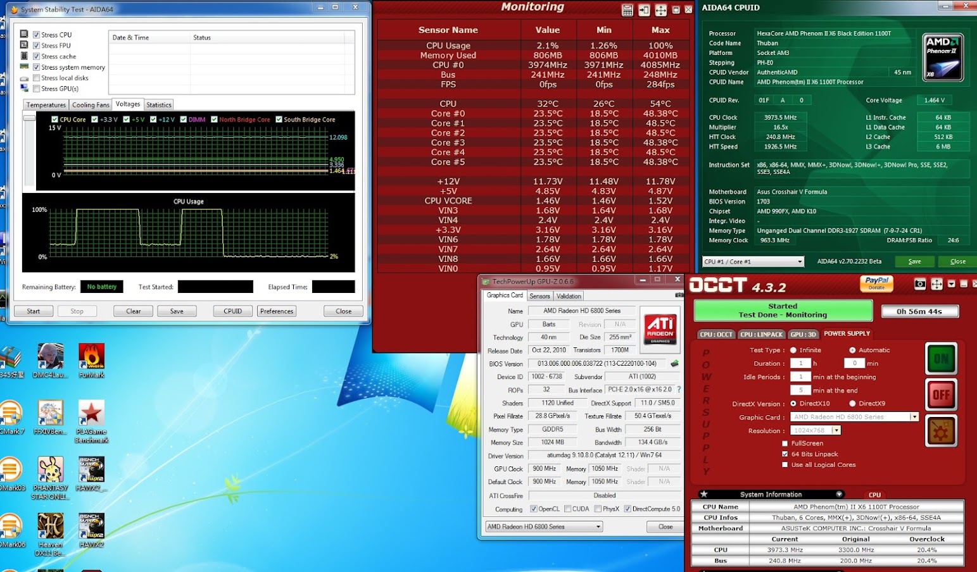Screen dimensions: 977x572
Task: Open the Sensors tab in GPU-Z
Action: (539, 296)
